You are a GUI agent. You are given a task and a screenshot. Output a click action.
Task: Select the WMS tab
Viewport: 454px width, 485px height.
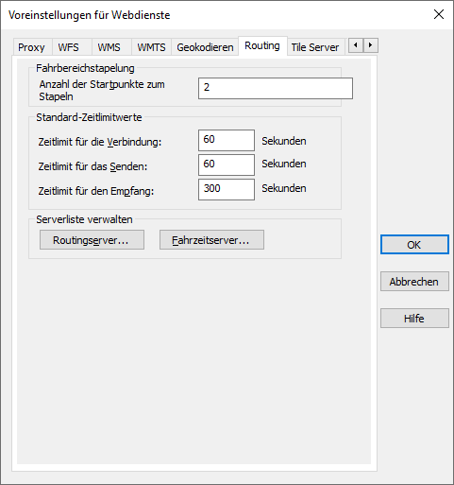111,47
